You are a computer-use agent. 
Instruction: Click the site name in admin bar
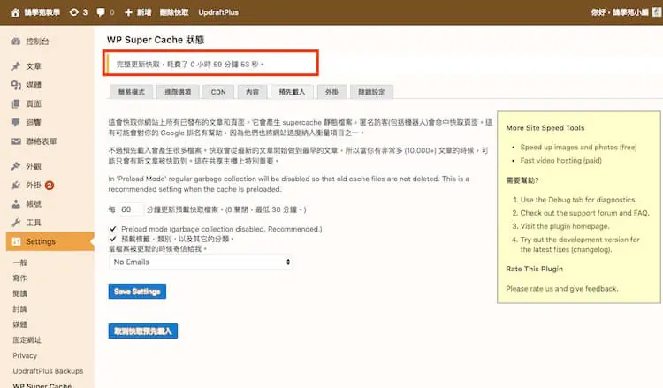[42, 12]
